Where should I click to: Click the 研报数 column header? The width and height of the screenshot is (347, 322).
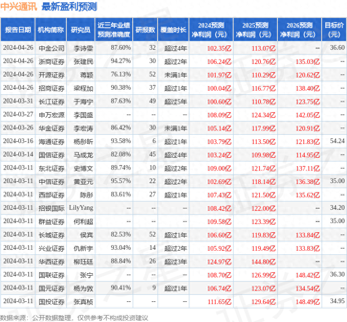coord(145,30)
